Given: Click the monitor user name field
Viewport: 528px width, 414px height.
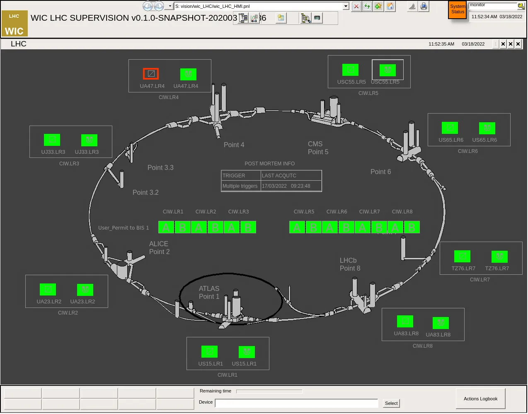Looking at the screenshot, I should 493,6.
